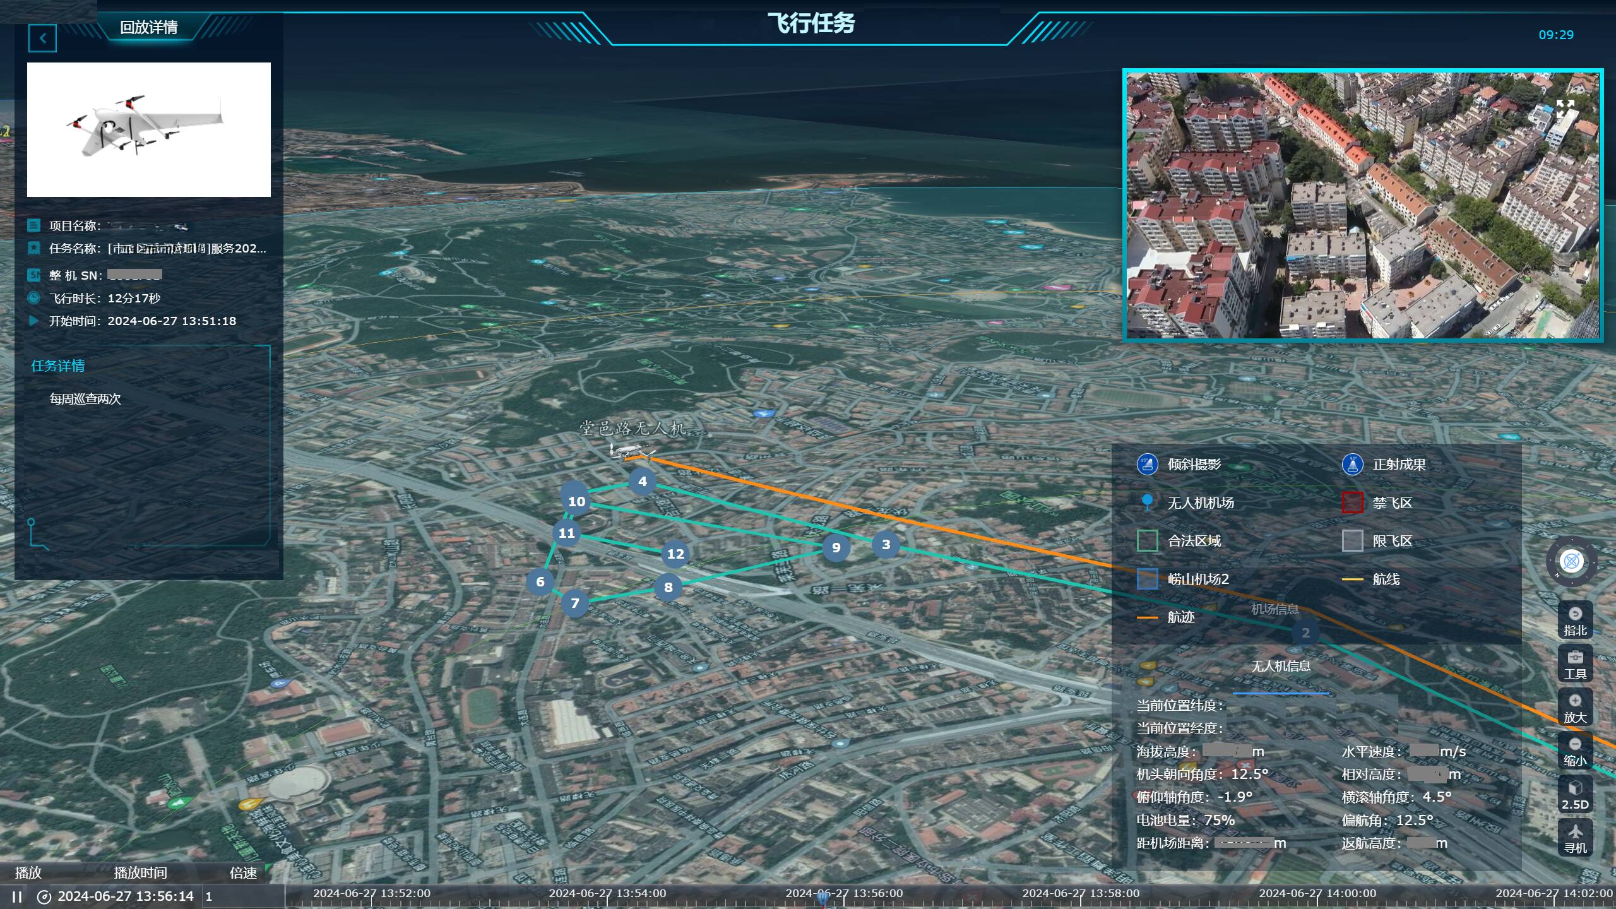Click the 任务名称 row text

(x=158, y=249)
